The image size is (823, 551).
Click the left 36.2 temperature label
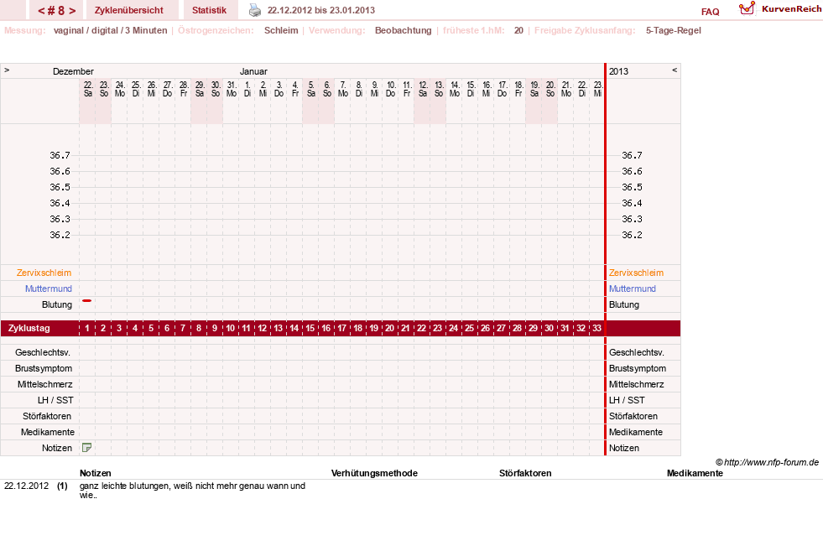click(x=60, y=235)
